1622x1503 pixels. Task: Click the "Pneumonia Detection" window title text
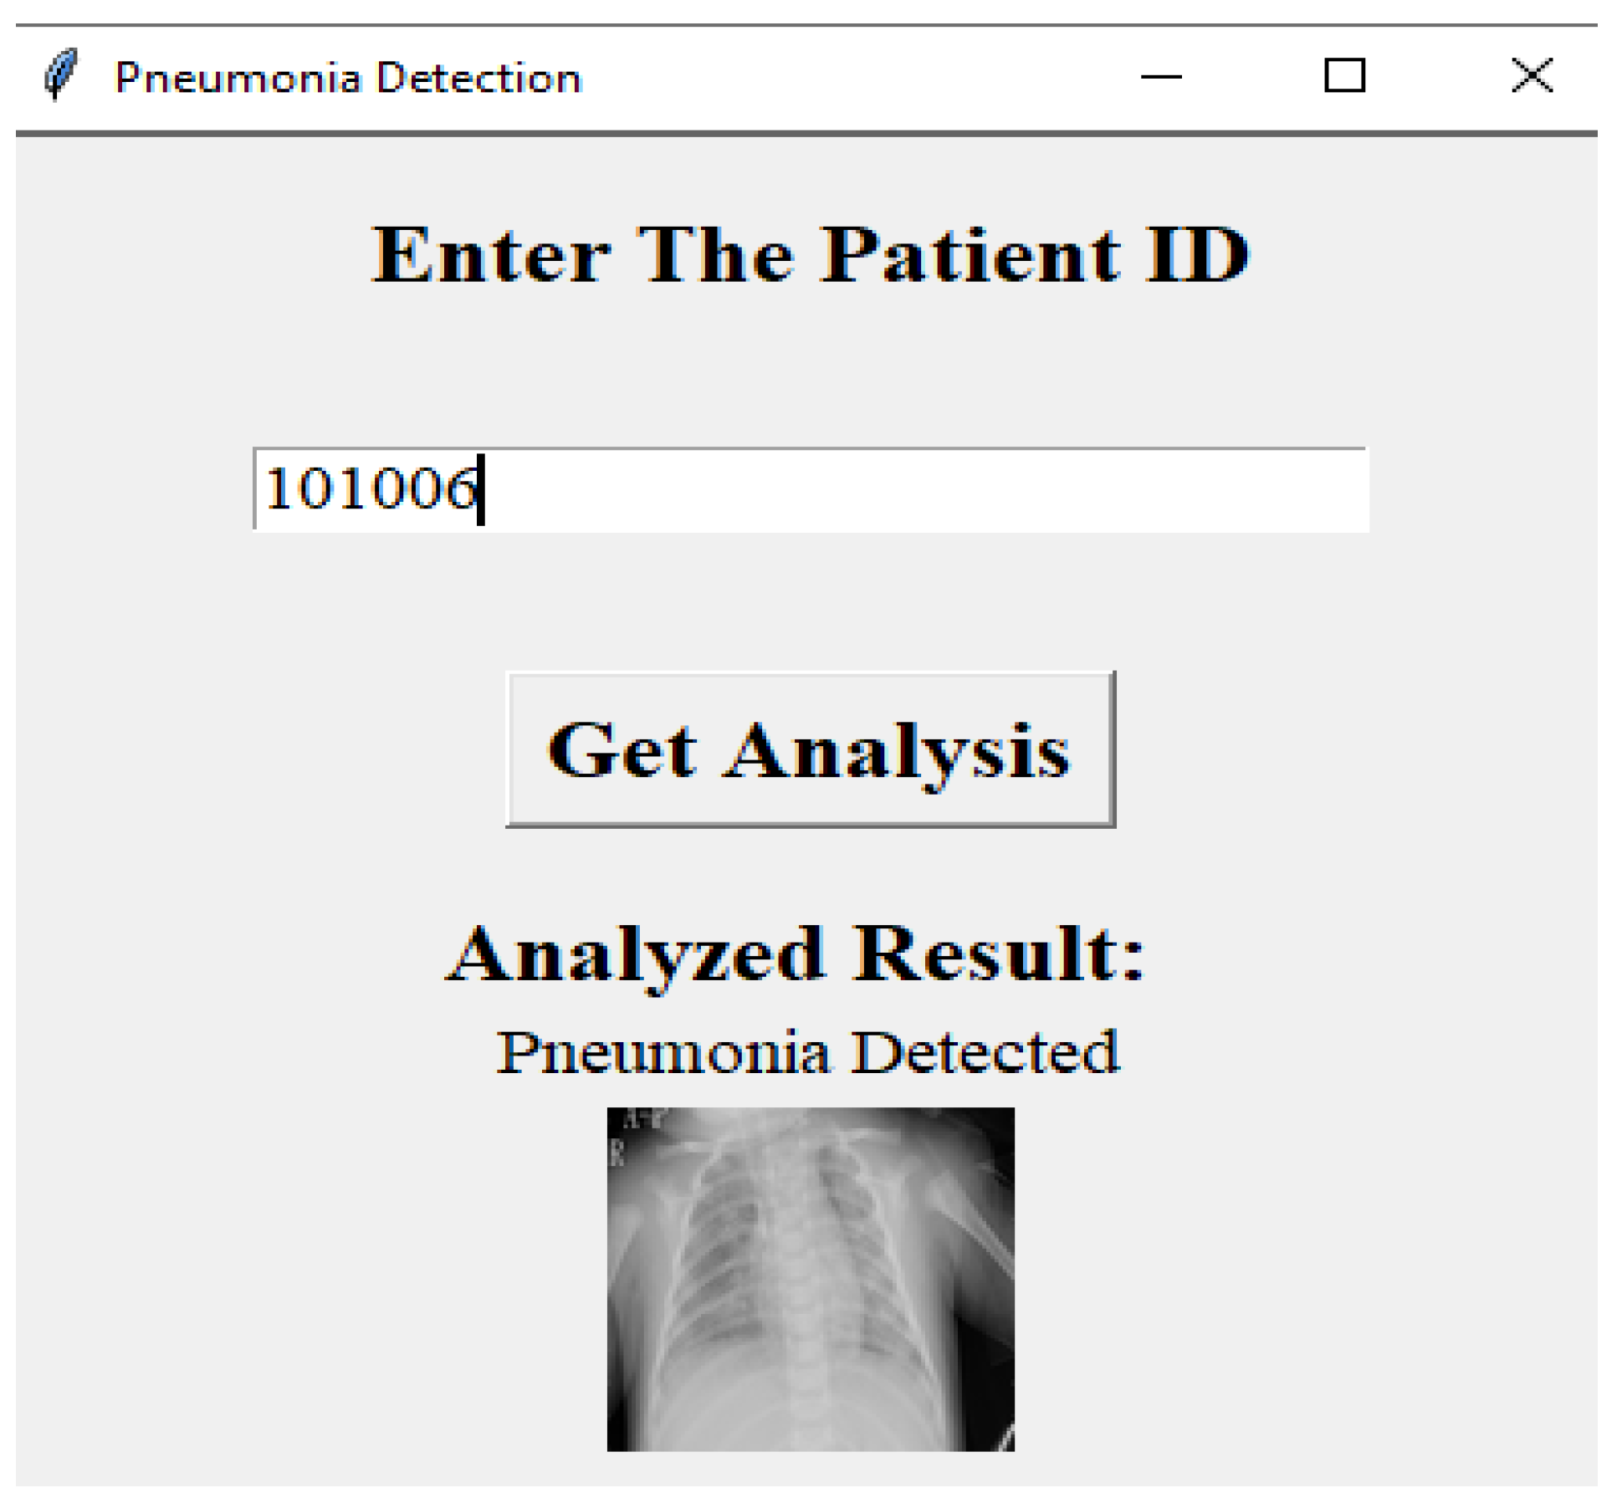[x=347, y=78]
